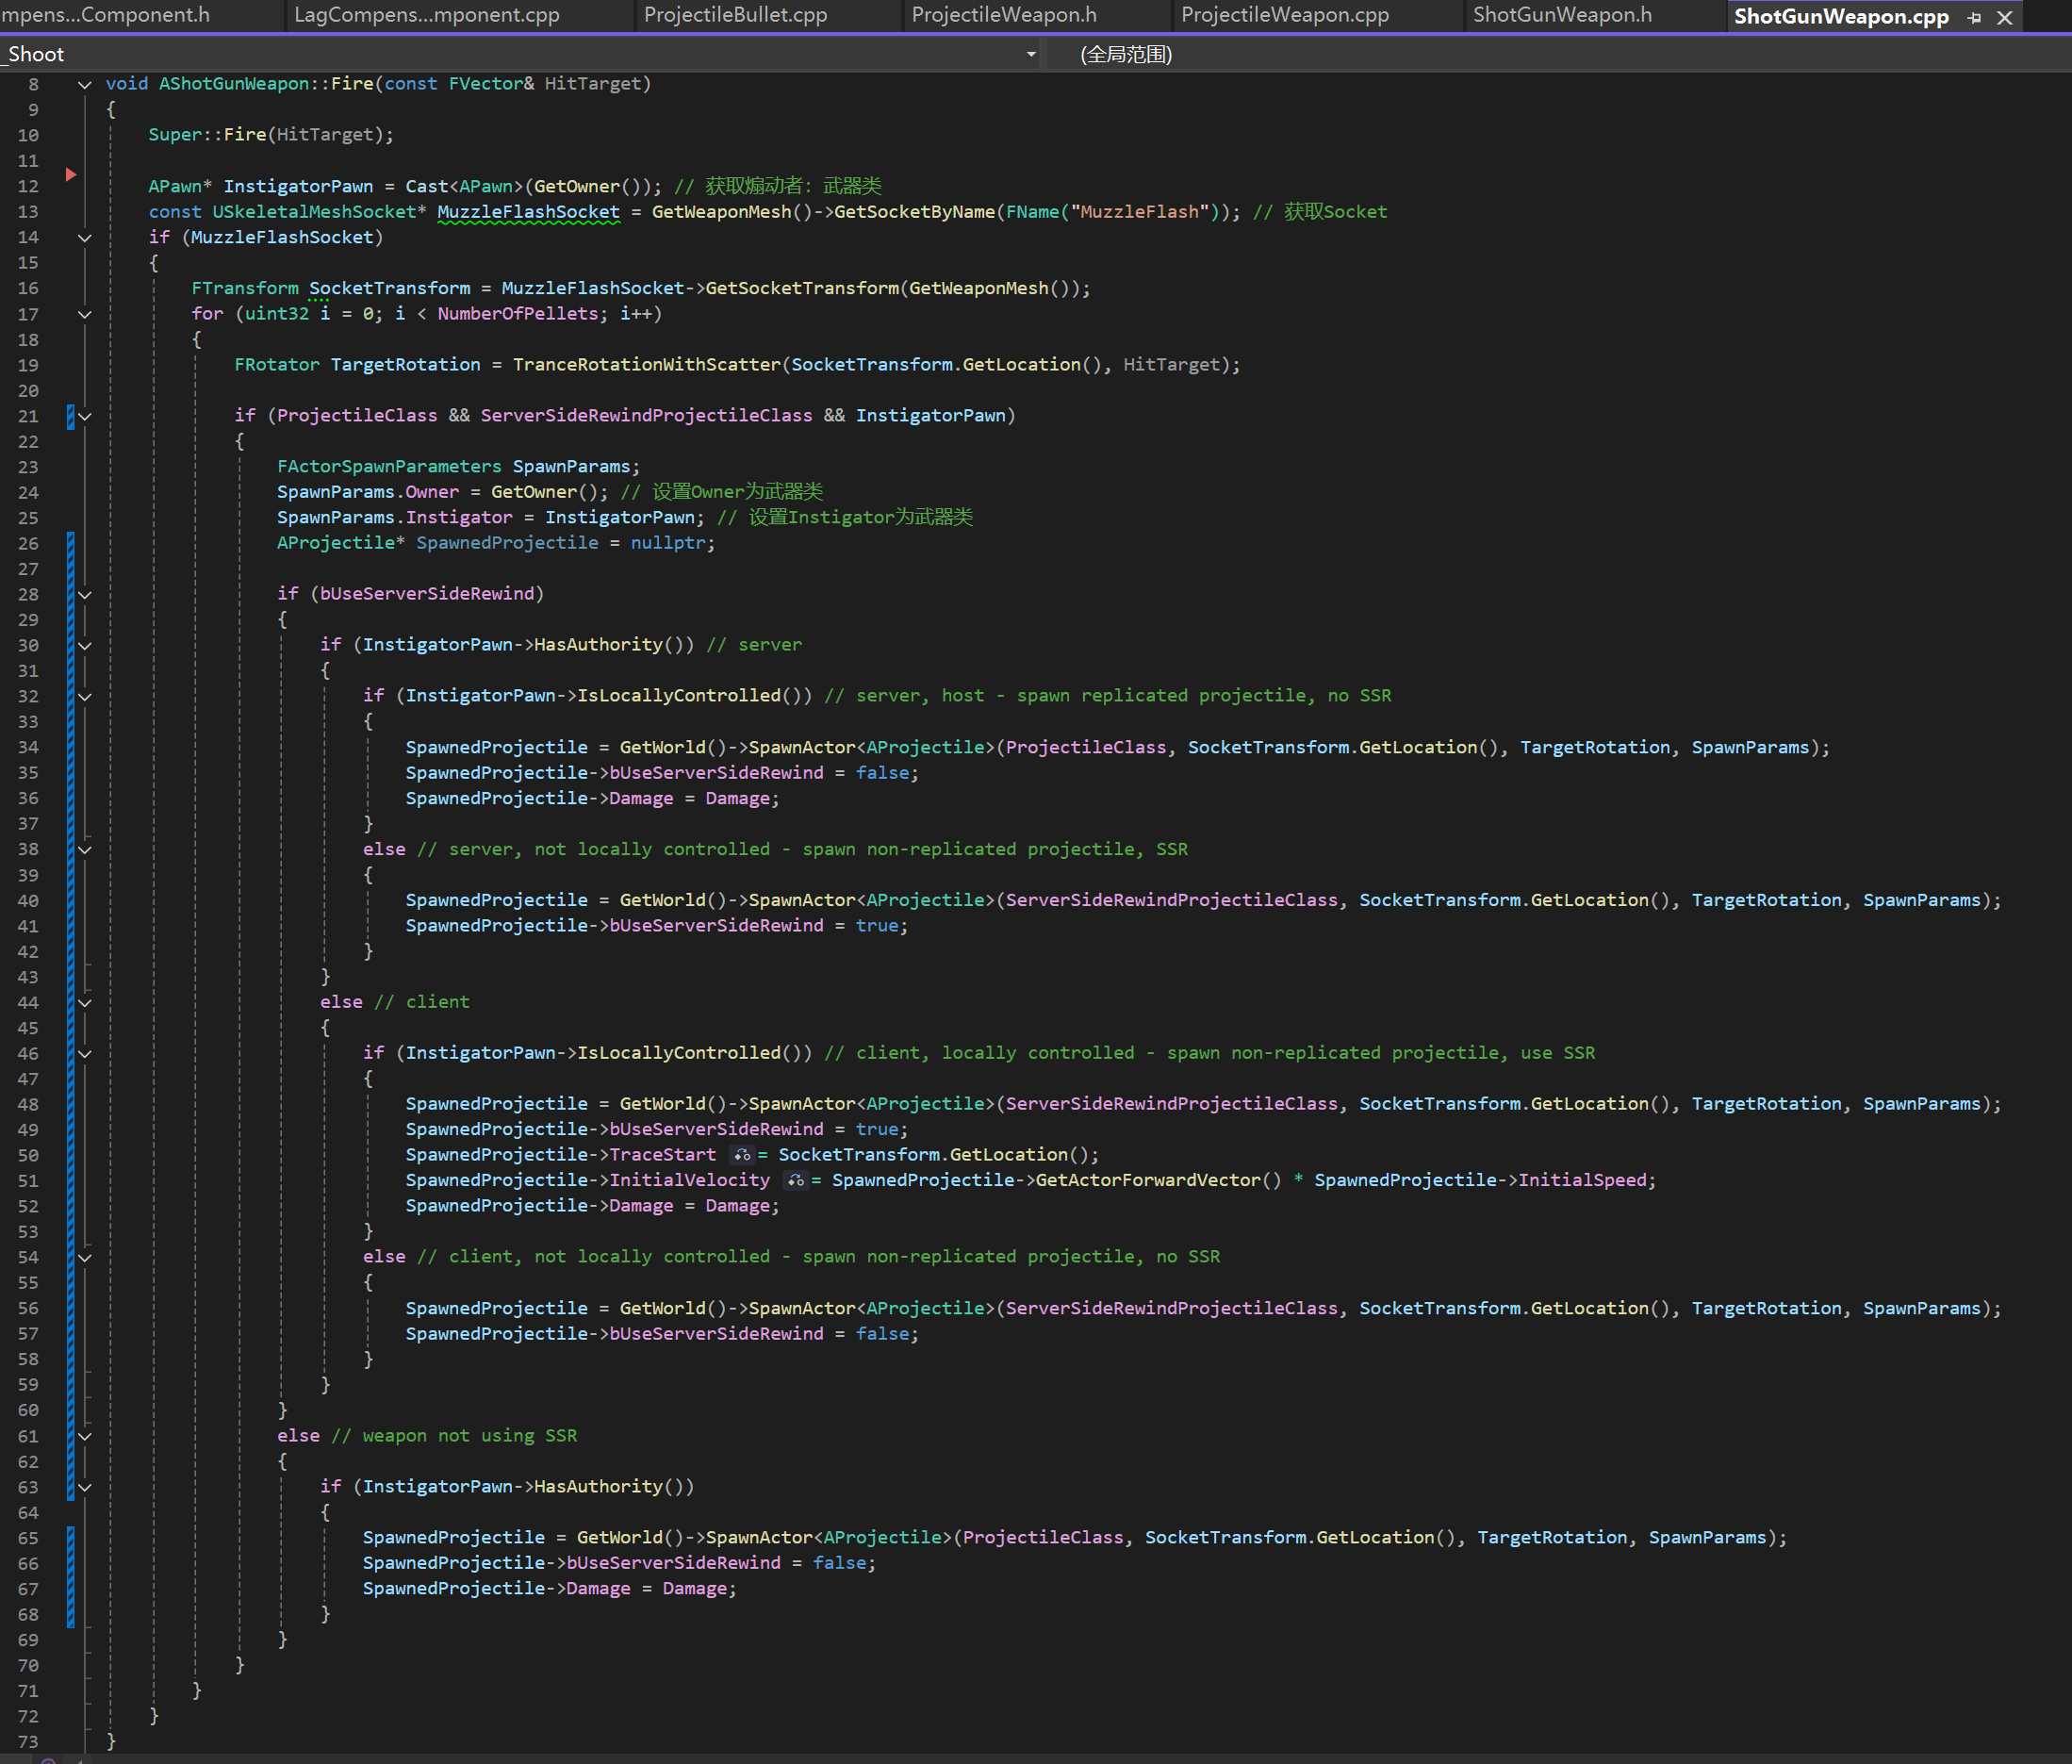Screen dimensions: 2072x1764
Task: Fold the 'else // weapon not using SSR' block
Action: (x=85, y=1437)
